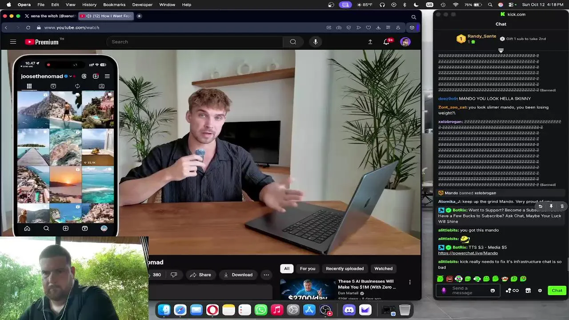Open Kick chat emoji picker
Viewport: 569px width, 320px height.
pyautogui.click(x=493, y=291)
